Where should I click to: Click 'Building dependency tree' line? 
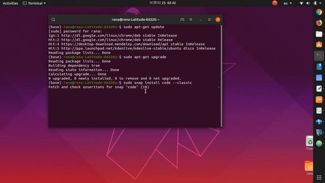tap(74, 66)
